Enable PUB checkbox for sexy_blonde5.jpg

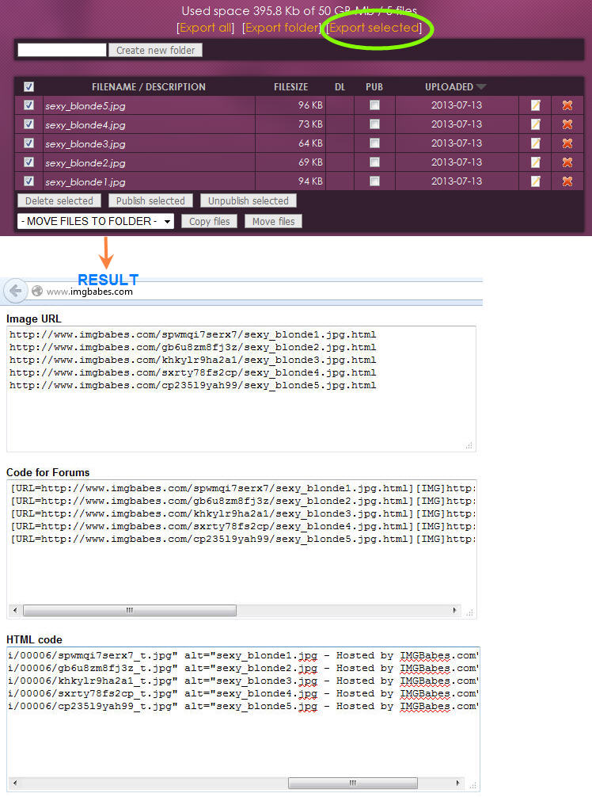374,105
